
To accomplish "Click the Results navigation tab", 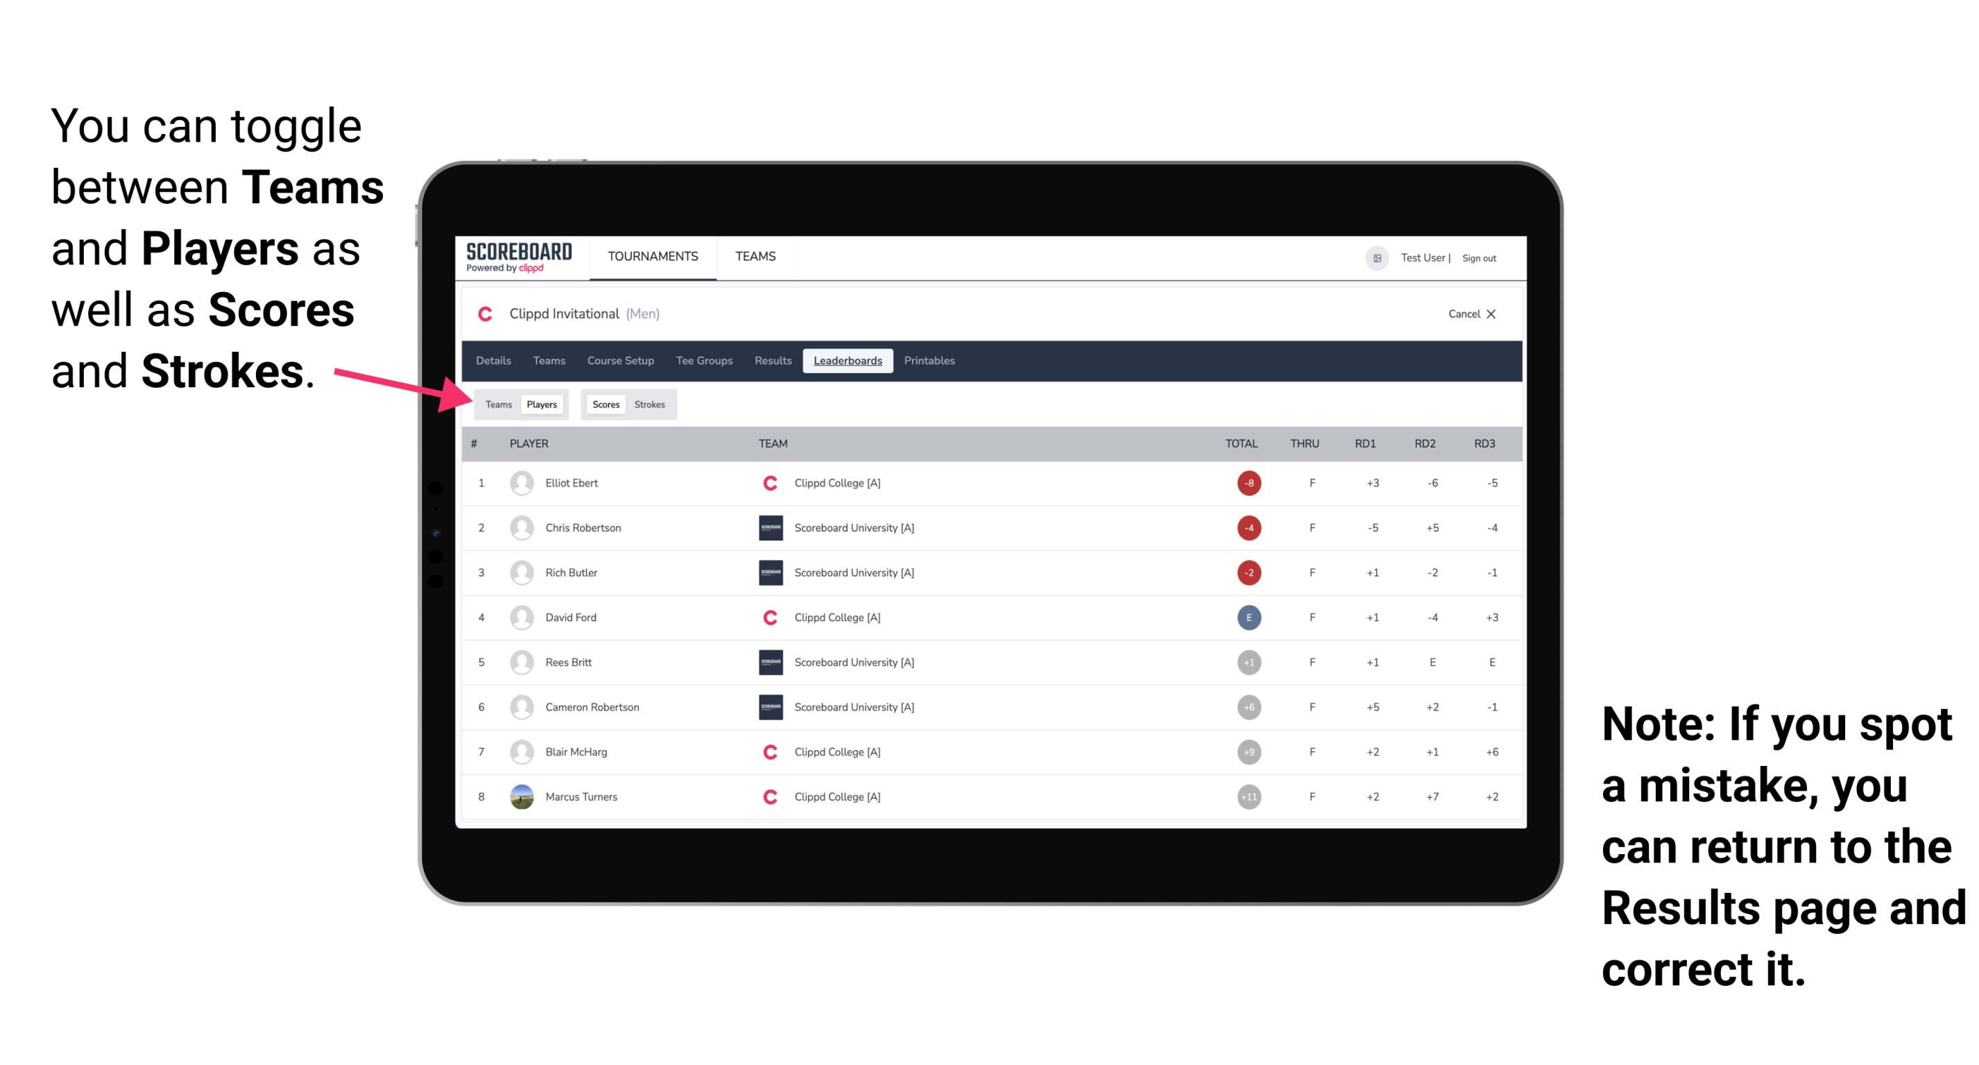I will (775, 361).
